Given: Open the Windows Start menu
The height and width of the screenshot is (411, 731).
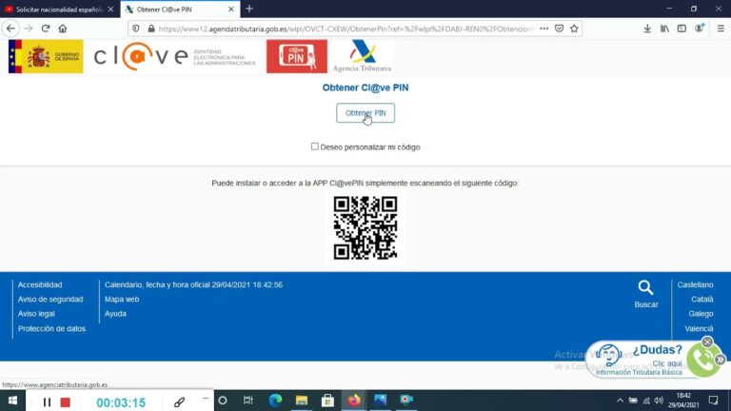Looking at the screenshot, I should [x=12, y=401].
